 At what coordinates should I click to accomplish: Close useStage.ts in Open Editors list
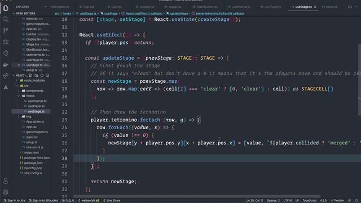pos(19,65)
